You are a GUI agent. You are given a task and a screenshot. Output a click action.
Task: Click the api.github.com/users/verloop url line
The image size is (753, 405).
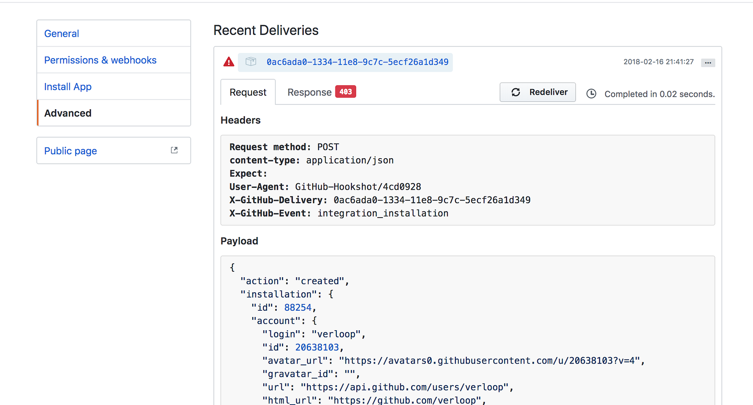[x=388, y=387]
